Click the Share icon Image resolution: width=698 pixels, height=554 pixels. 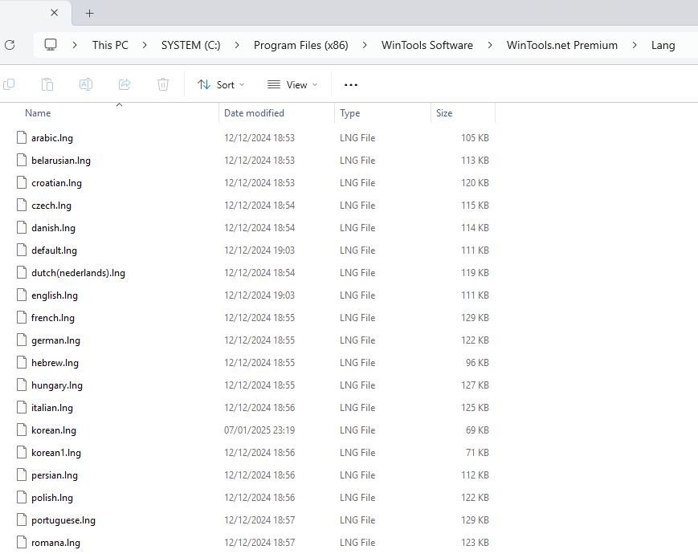[124, 84]
